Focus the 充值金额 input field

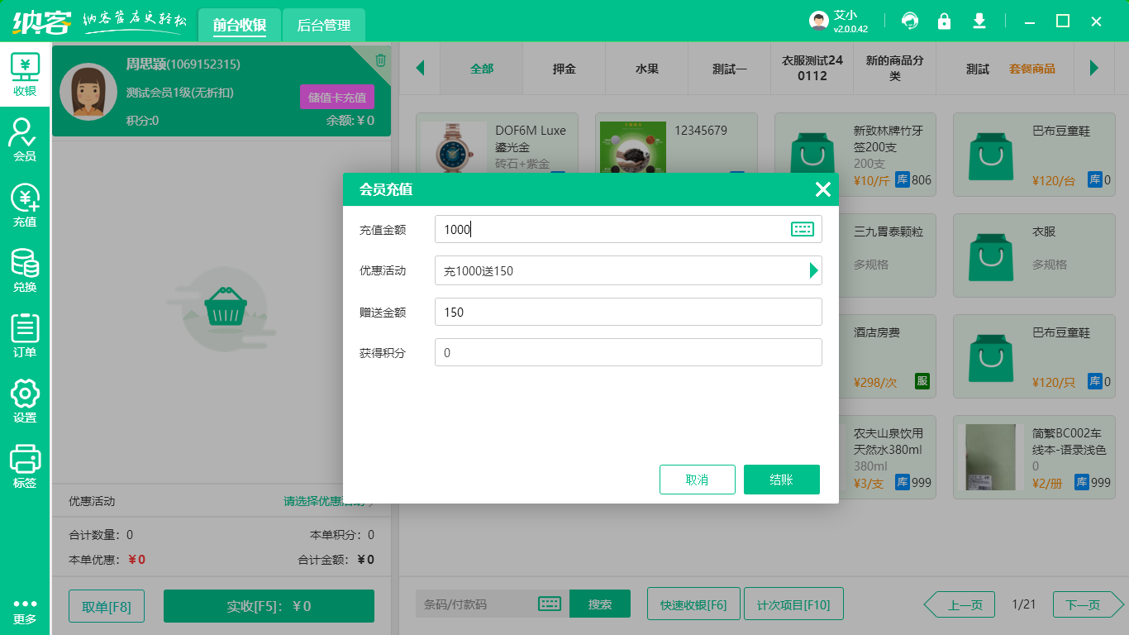coord(628,229)
